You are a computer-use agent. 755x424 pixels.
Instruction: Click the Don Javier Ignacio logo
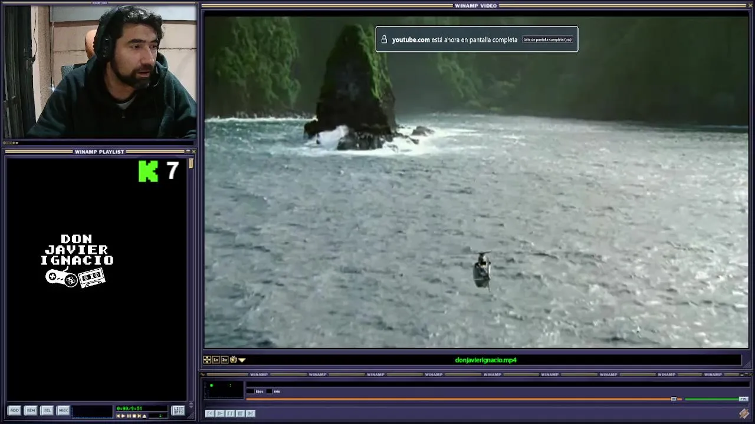pyautogui.click(x=77, y=261)
